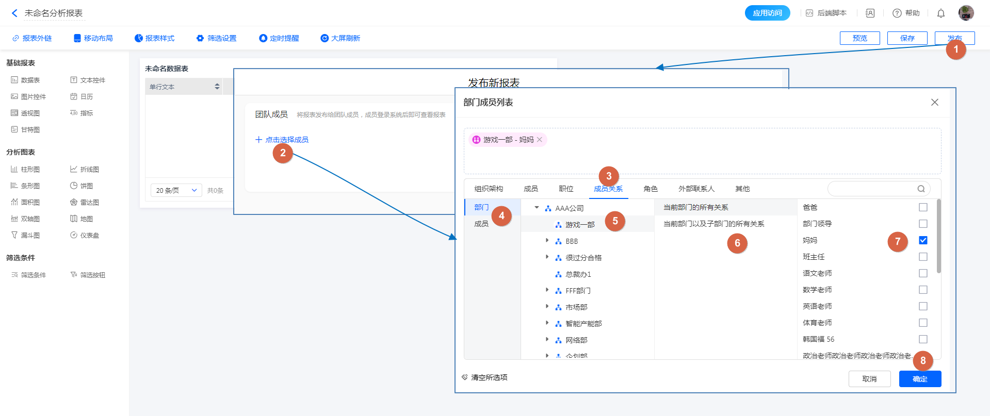Click the relationship list vertical scrollbar

click(x=938, y=237)
